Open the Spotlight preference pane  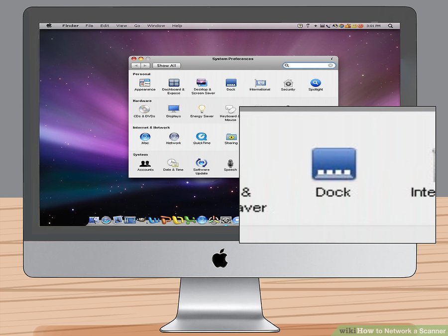(316, 85)
